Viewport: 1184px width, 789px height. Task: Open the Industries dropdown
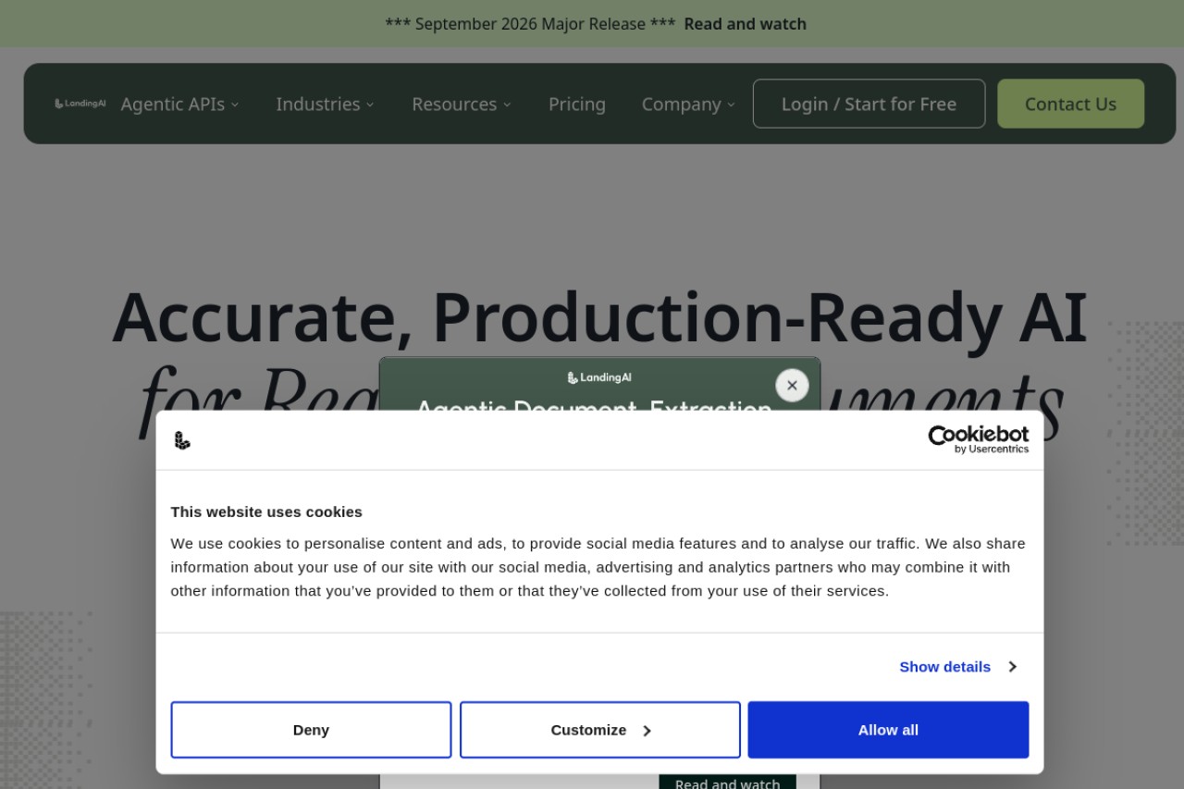(325, 104)
